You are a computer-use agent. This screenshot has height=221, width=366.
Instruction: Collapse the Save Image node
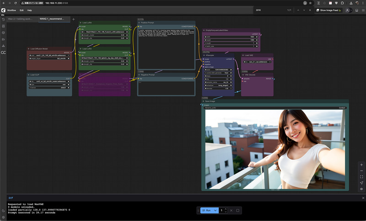coord(203,101)
